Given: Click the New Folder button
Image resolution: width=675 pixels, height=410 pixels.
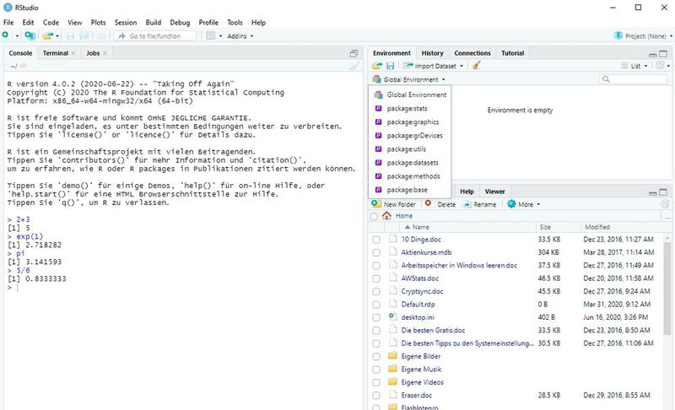Looking at the screenshot, I should click(393, 204).
